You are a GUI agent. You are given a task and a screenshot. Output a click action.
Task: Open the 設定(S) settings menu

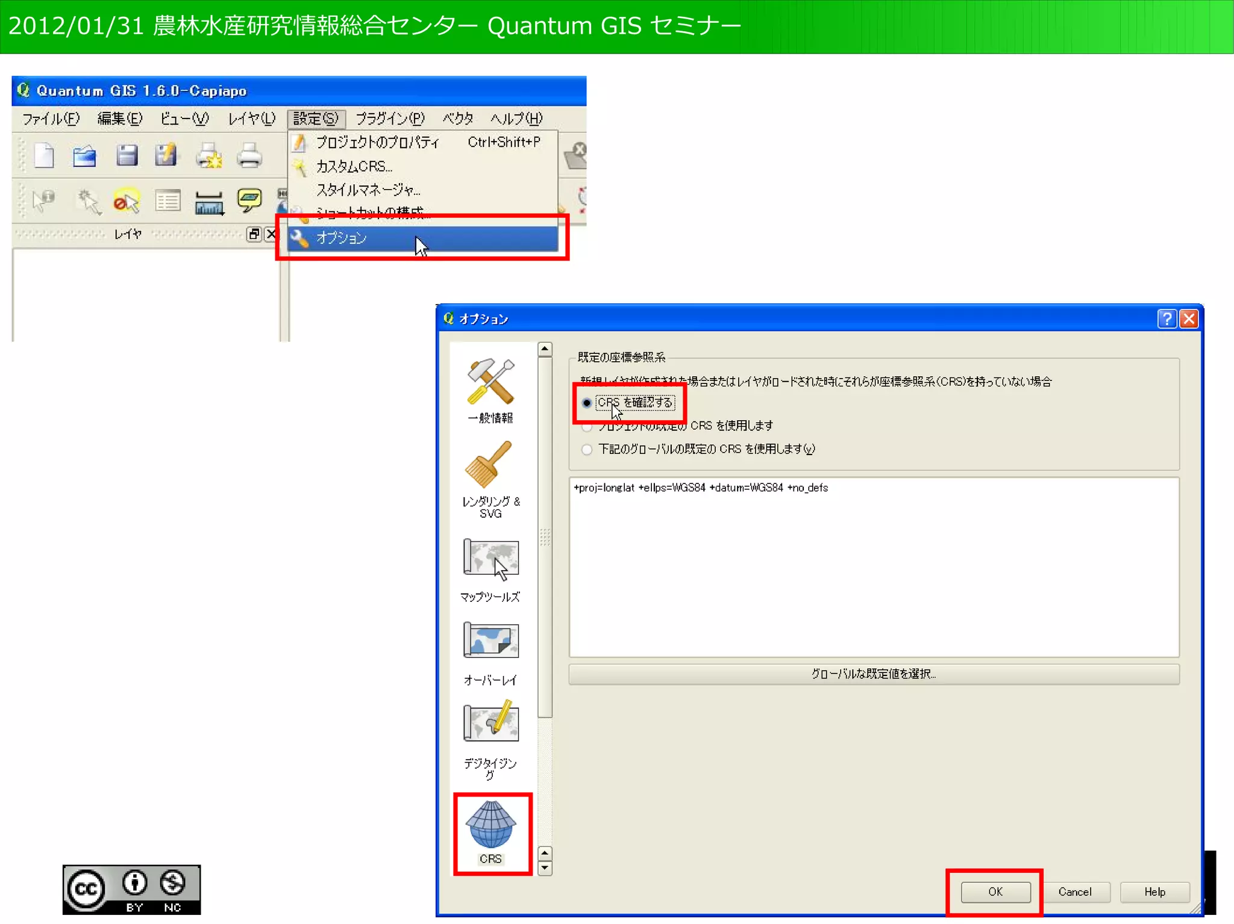click(x=316, y=119)
